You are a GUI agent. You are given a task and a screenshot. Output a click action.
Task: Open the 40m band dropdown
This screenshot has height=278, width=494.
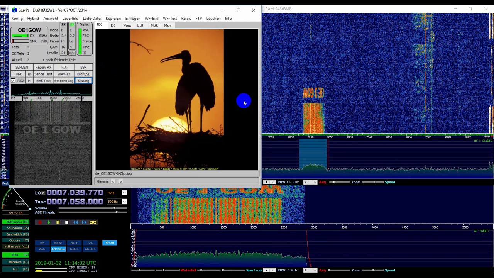[124, 193]
